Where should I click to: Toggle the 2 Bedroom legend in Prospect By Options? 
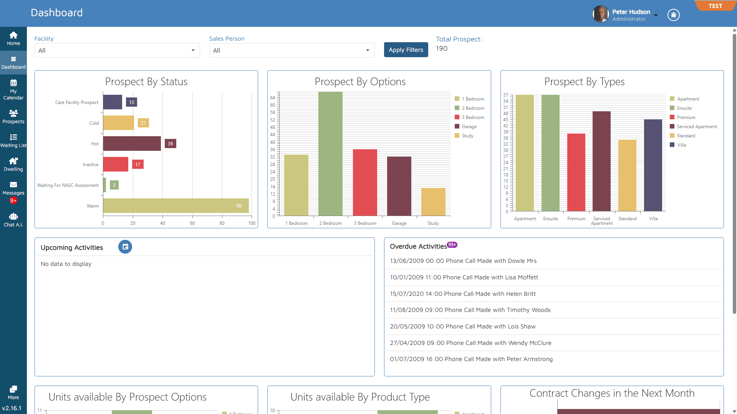click(x=469, y=108)
